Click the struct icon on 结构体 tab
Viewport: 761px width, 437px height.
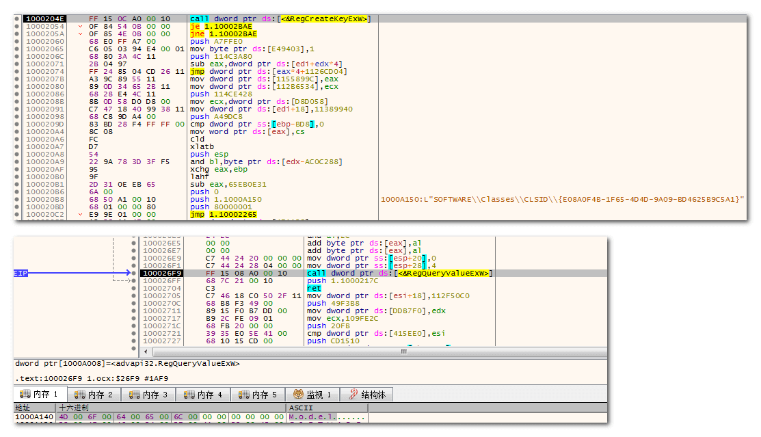353,395
